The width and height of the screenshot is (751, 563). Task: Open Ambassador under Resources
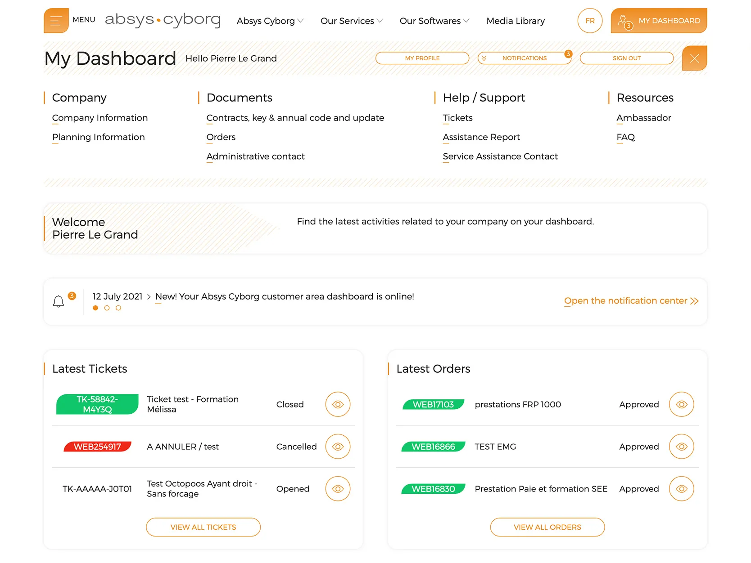(x=644, y=118)
